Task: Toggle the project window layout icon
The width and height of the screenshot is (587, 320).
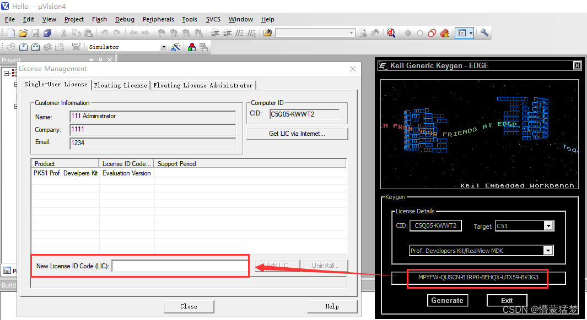Action: (461, 33)
